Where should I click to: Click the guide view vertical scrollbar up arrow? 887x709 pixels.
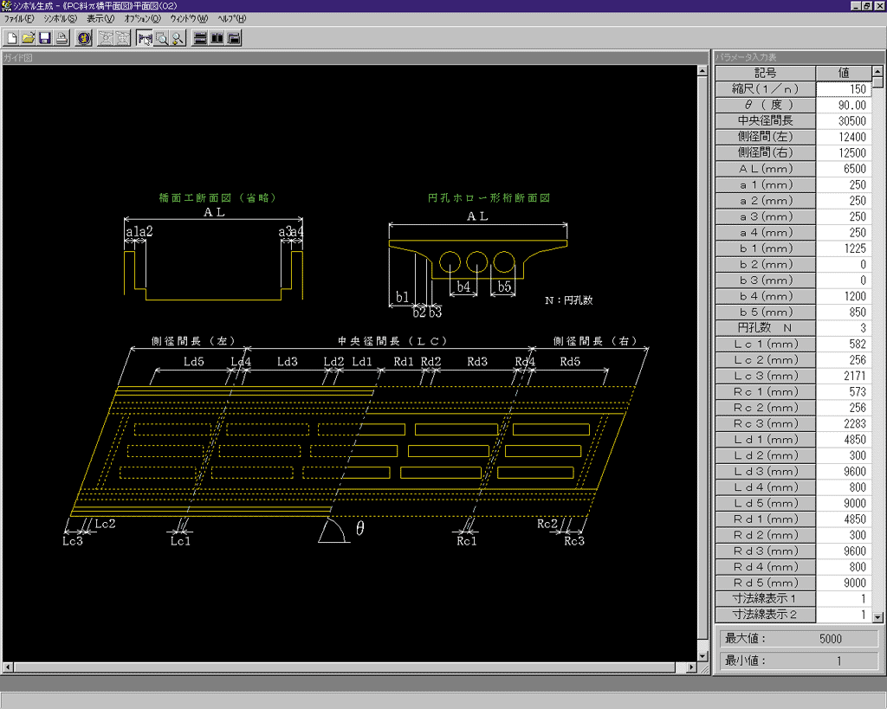702,71
